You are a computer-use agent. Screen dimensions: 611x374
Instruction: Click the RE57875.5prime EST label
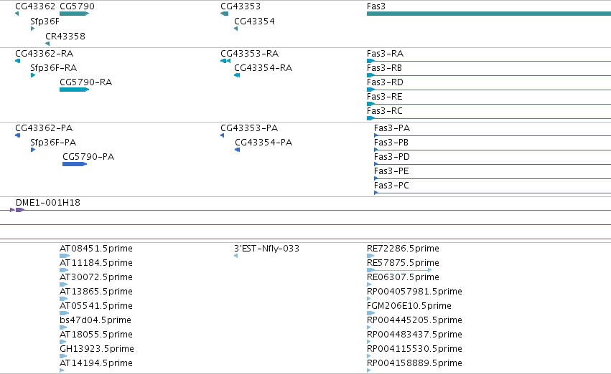tap(403, 263)
